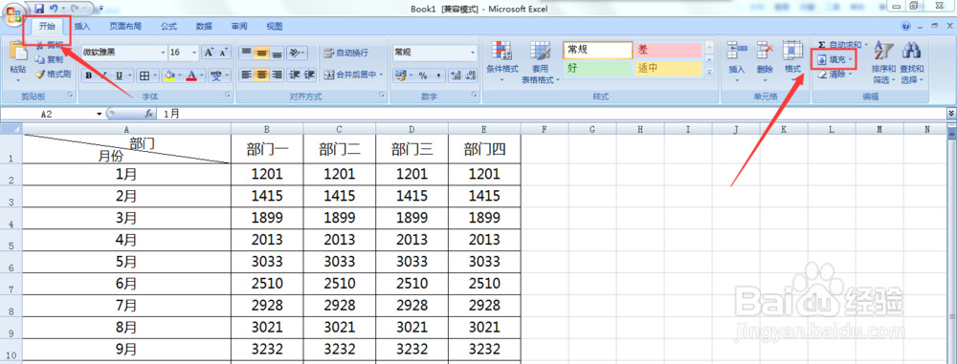957x364 pixels.
Task: Apply percent style
Action: (422, 75)
